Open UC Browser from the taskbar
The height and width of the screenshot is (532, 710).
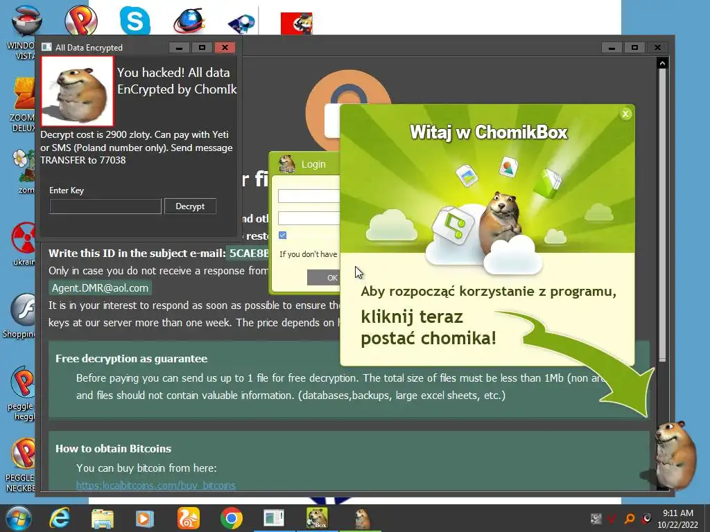point(188,518)
